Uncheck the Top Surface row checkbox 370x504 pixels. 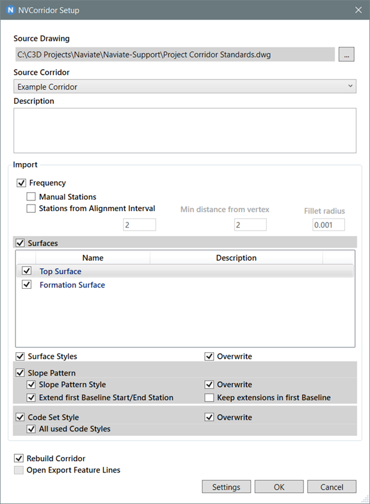tap(27, 270)
